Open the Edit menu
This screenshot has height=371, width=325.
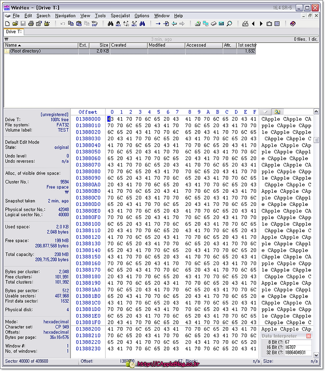point(28,16)
